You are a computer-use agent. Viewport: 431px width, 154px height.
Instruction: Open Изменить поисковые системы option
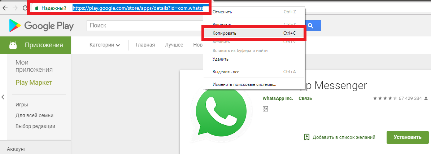pyautogui.click(x=254, y=84)
